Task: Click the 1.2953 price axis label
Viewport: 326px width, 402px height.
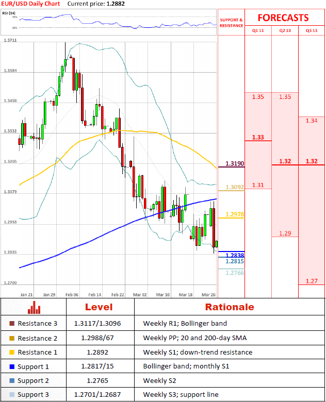Action: click(10, 222)
